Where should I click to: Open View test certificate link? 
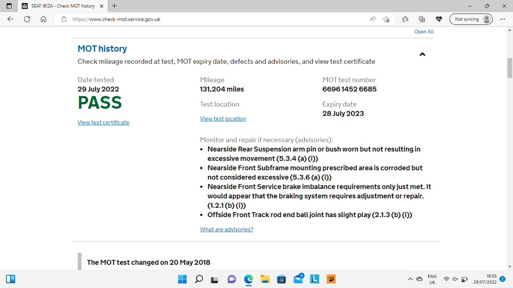tap(103, 123)
